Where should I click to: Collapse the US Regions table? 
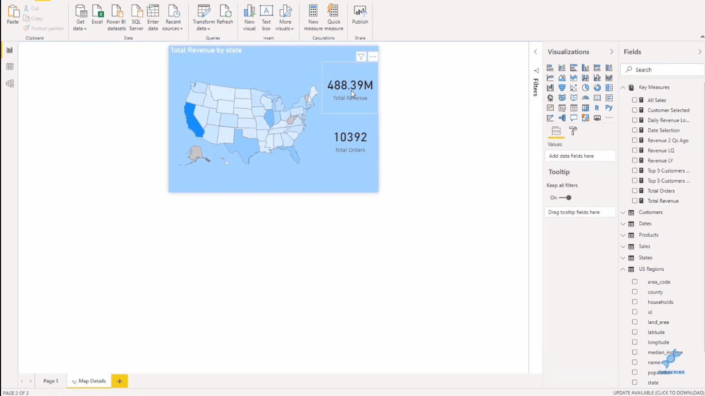[623, 269]
